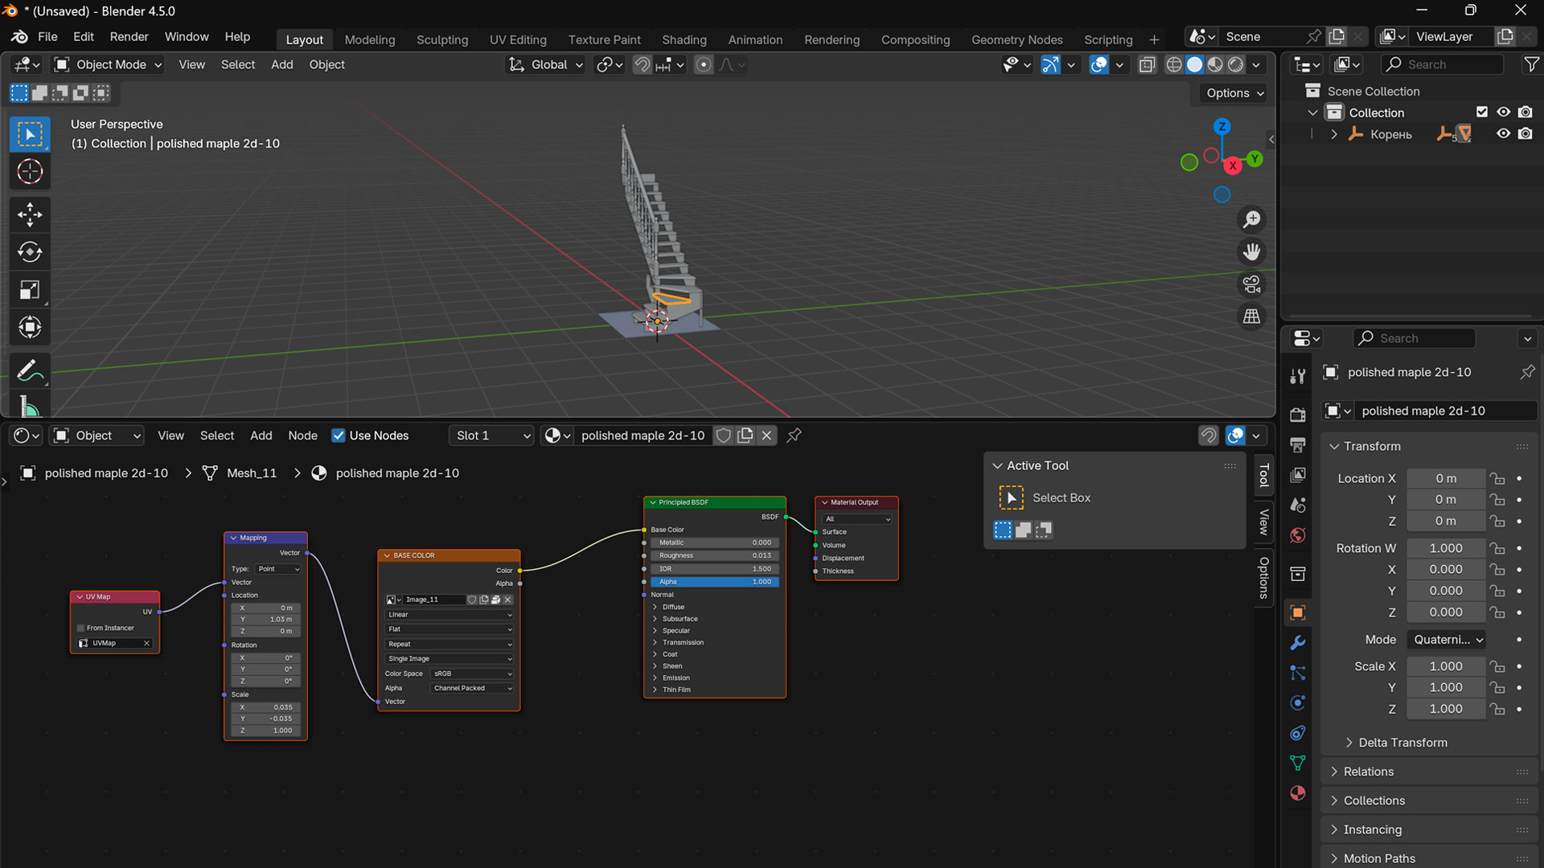Open viewport Add menu
1544x868 pixels.
281,64
